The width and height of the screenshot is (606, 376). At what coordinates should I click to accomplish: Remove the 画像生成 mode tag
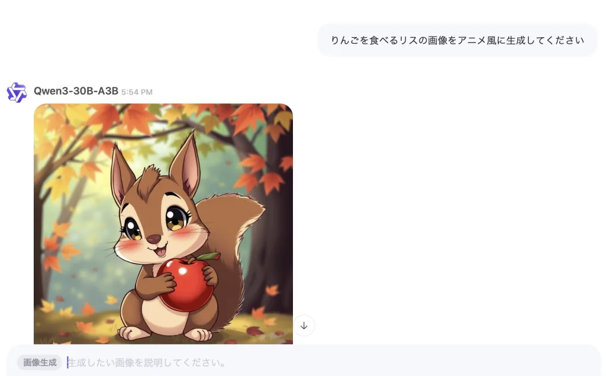click(40, 362)
